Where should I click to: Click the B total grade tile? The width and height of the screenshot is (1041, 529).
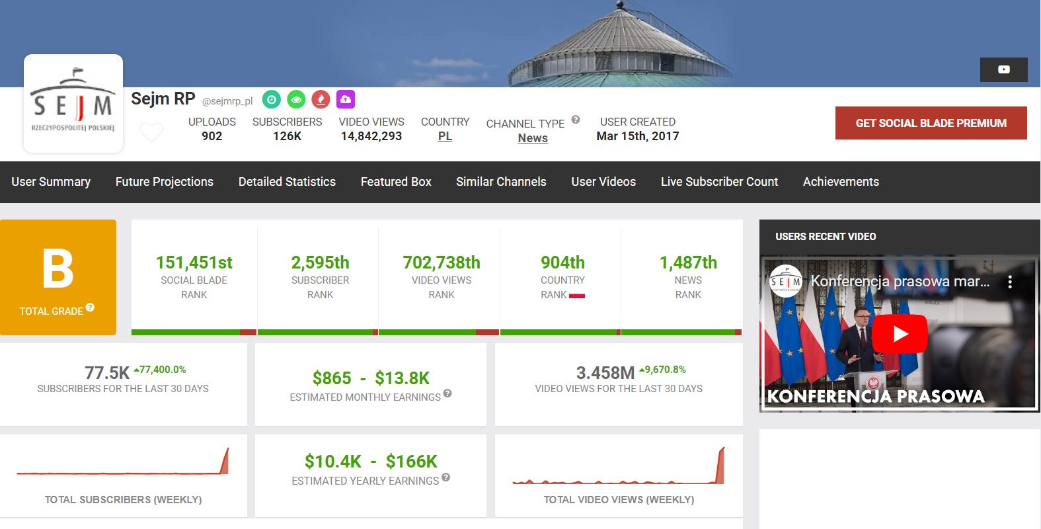click(58, 277)
